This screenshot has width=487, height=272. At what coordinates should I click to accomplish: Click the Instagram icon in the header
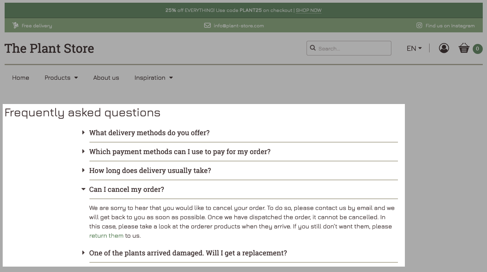[x=419, y=25]
